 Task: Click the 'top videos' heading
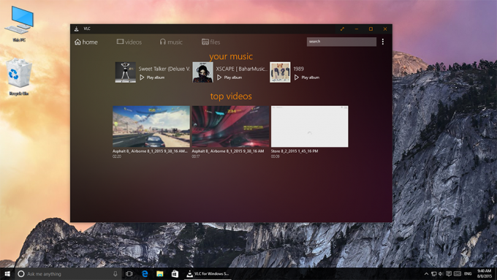point(231,96)
